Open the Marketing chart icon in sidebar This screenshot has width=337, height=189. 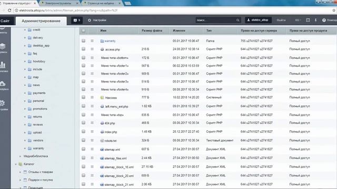pos(3,65)
